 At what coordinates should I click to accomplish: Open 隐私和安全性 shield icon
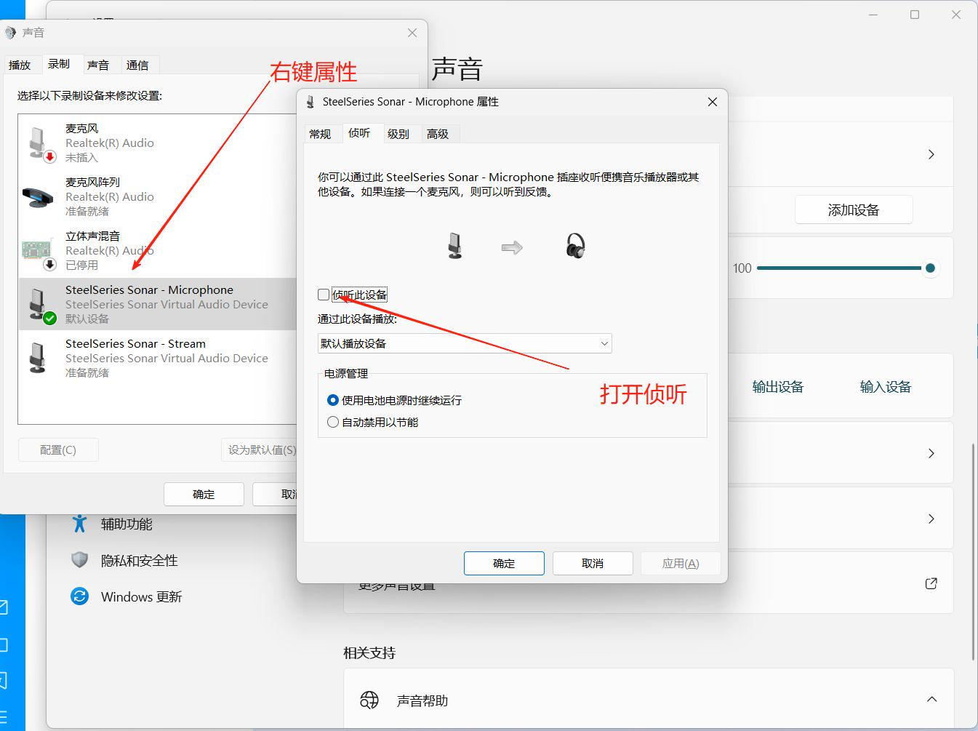point(80,560)
